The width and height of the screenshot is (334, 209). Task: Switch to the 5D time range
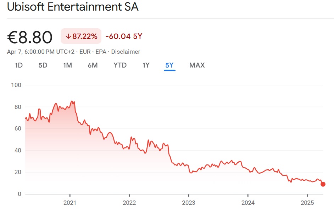coord(43,65)
